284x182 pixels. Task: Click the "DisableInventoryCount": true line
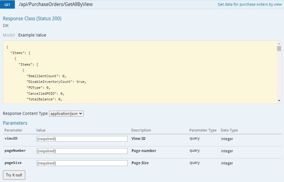click(56, 82)
